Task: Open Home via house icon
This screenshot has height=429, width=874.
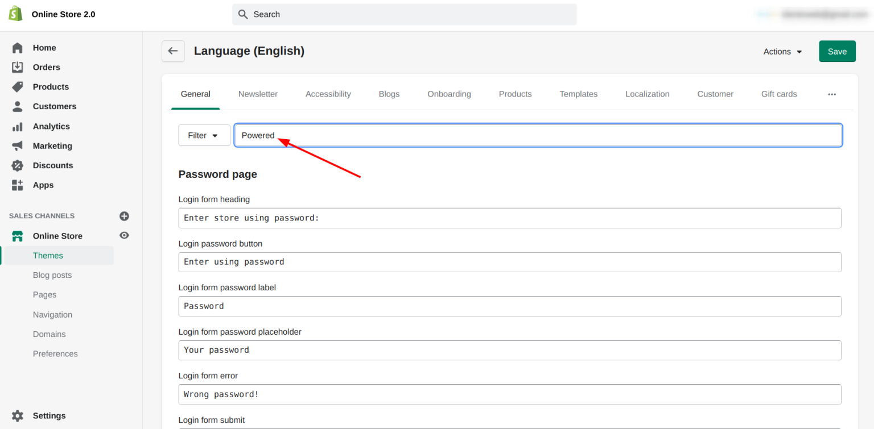Action: coord(18,48)
